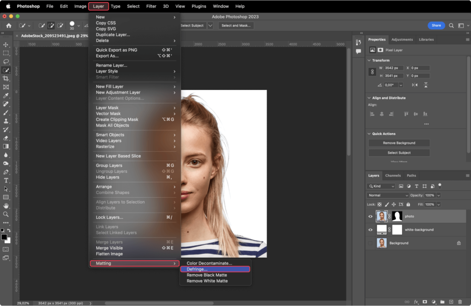
Task: Choose Defringe from the Matting submenu
Action: 197,269
